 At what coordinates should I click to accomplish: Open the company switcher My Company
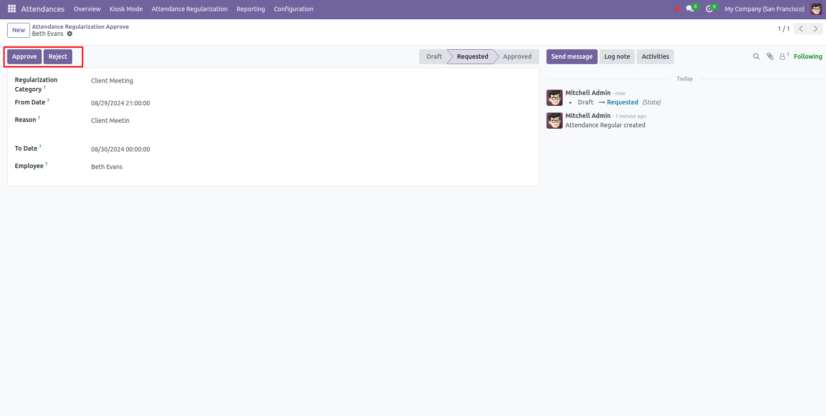764,9
